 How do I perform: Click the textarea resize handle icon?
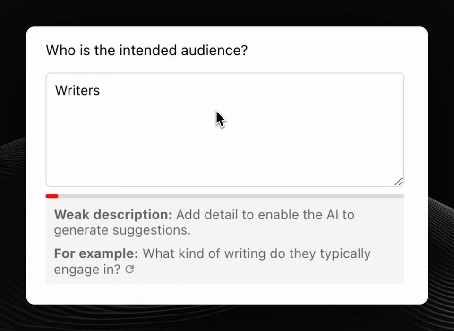point(398,182)
